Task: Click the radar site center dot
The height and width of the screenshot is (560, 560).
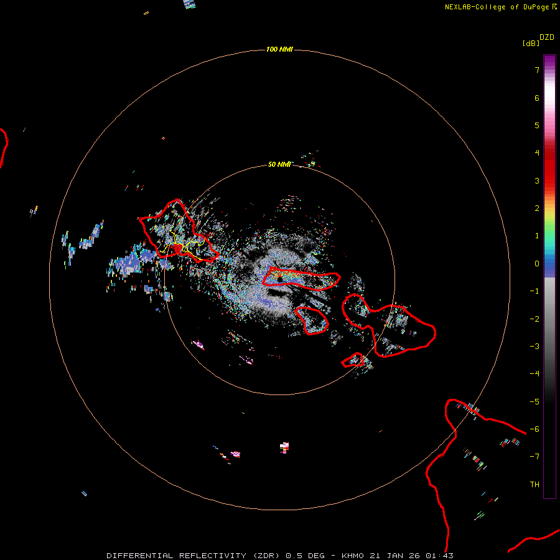Action: (x=279, y=279)
